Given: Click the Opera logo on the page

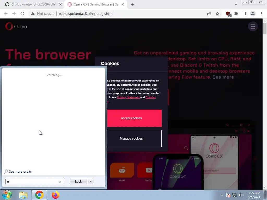Looking at the screenshot, I should click(16, 26).
